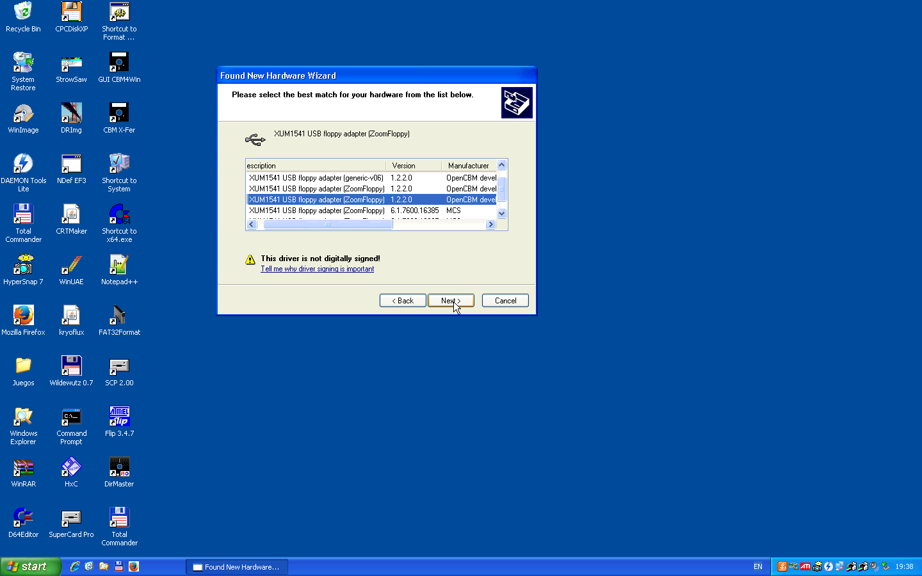The height and width of the screenshot is (576, 922).
Task: Click the Next button in the wizard
Action: point(451,301)
